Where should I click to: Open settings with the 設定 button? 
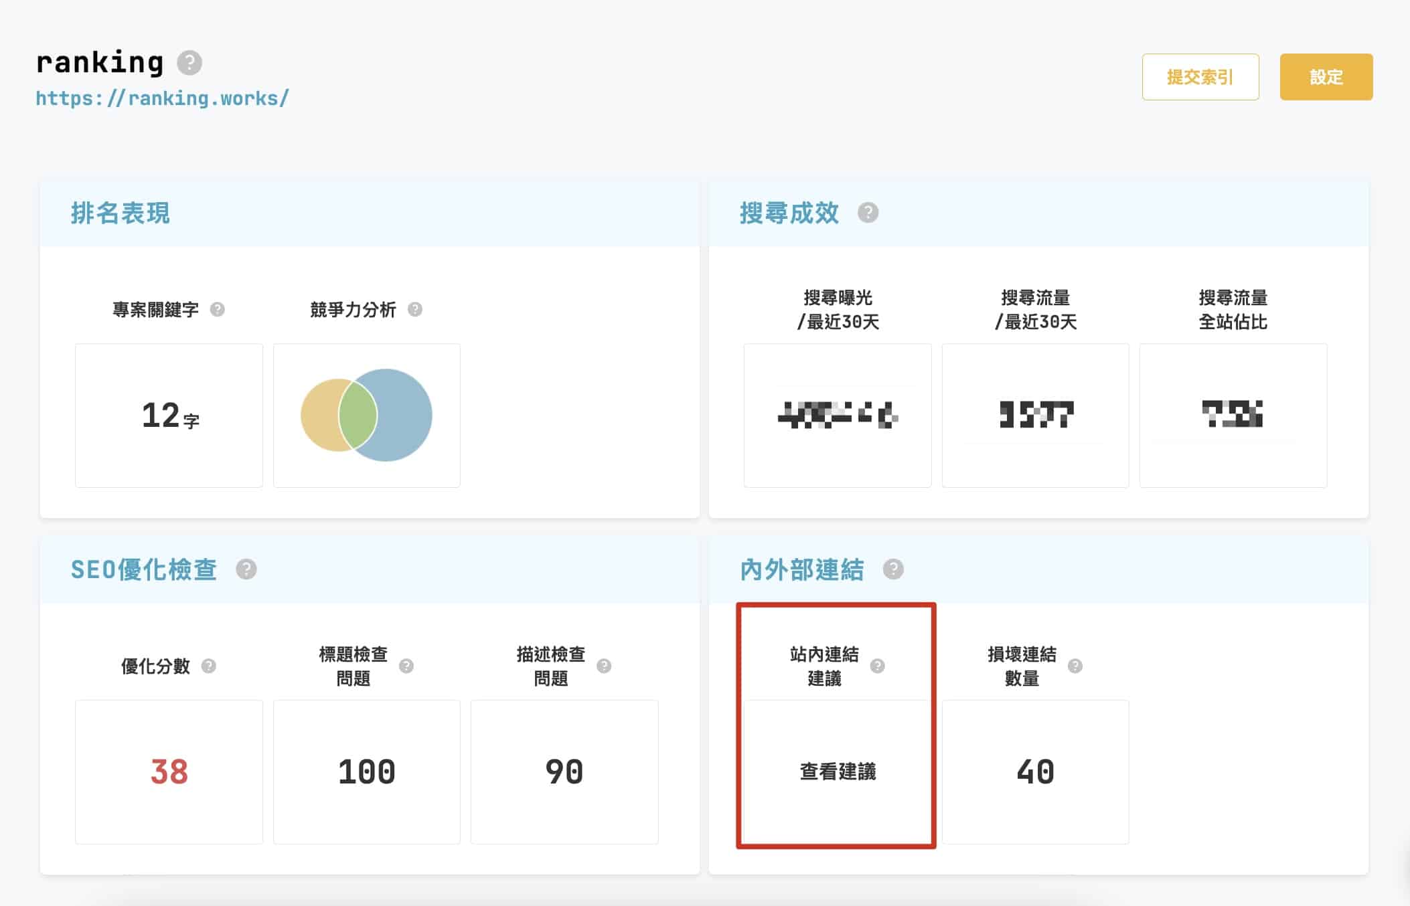(x=1326, y=77)
